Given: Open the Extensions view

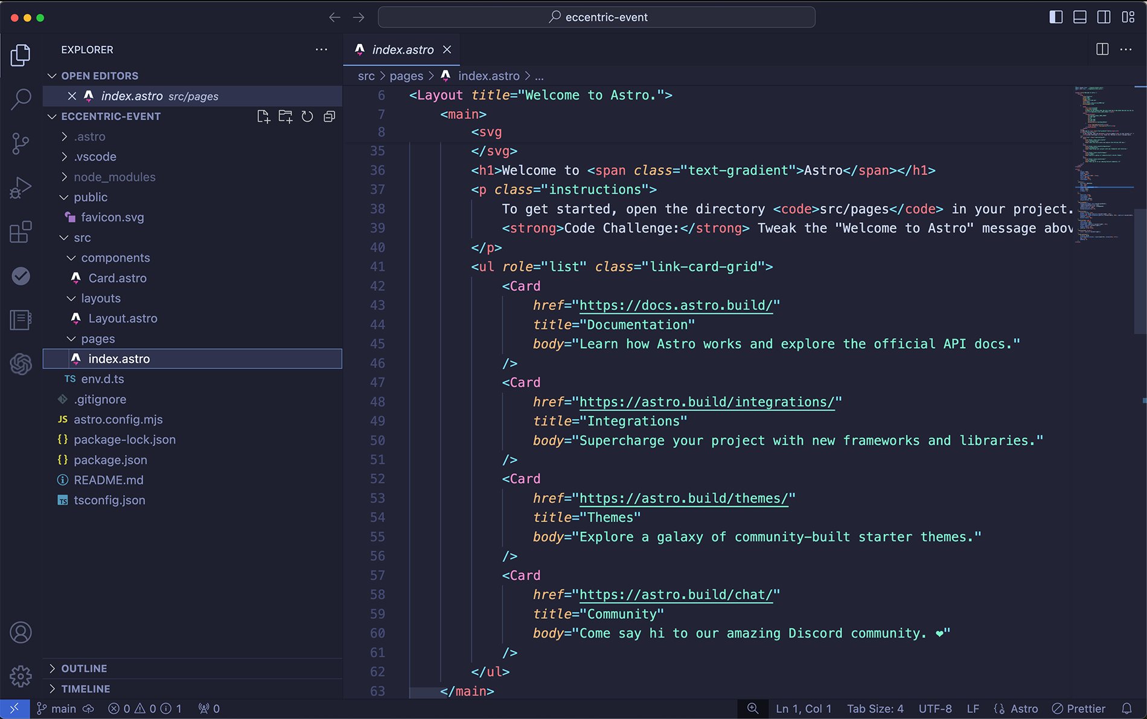Looking at the screenshot, I should [21, 232].
